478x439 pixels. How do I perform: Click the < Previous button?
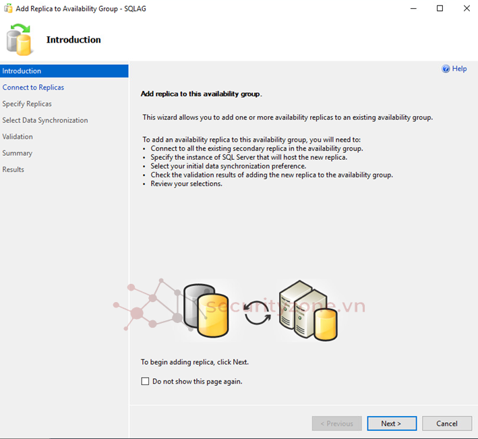coord(336,423)
